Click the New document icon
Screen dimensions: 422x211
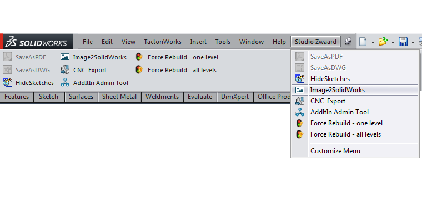tap(363, 42)
